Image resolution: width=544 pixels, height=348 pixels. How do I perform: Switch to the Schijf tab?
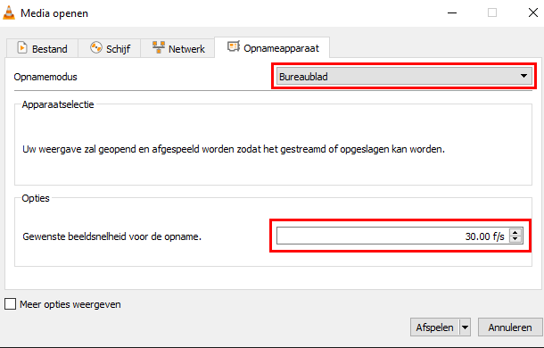point(110,48)
